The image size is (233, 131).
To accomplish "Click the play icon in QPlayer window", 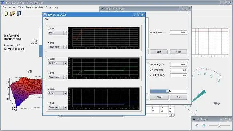I will click(197, 126).
